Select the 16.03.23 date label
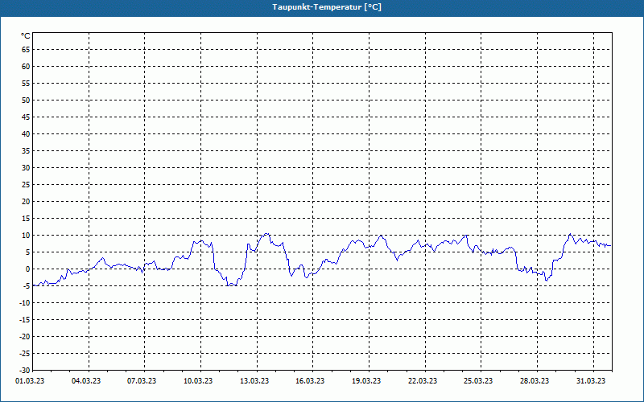Screen dimensions: 644x402 point(310,380)
